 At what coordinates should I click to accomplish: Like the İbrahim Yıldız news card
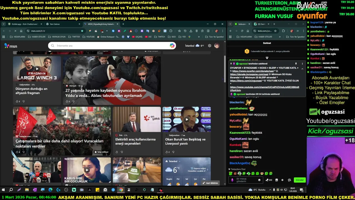tap(67, 101)
